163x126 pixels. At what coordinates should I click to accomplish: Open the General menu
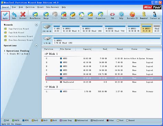(6, 7)
